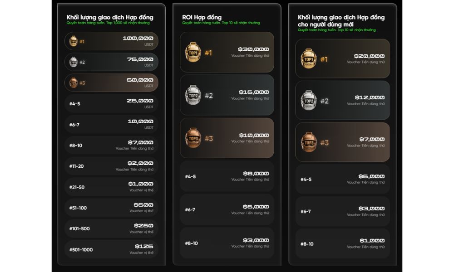Click the silver TOP2 helmet in ROI Hợp đồng
Screen dimensions: 454x272
click(x=193, y=95)
